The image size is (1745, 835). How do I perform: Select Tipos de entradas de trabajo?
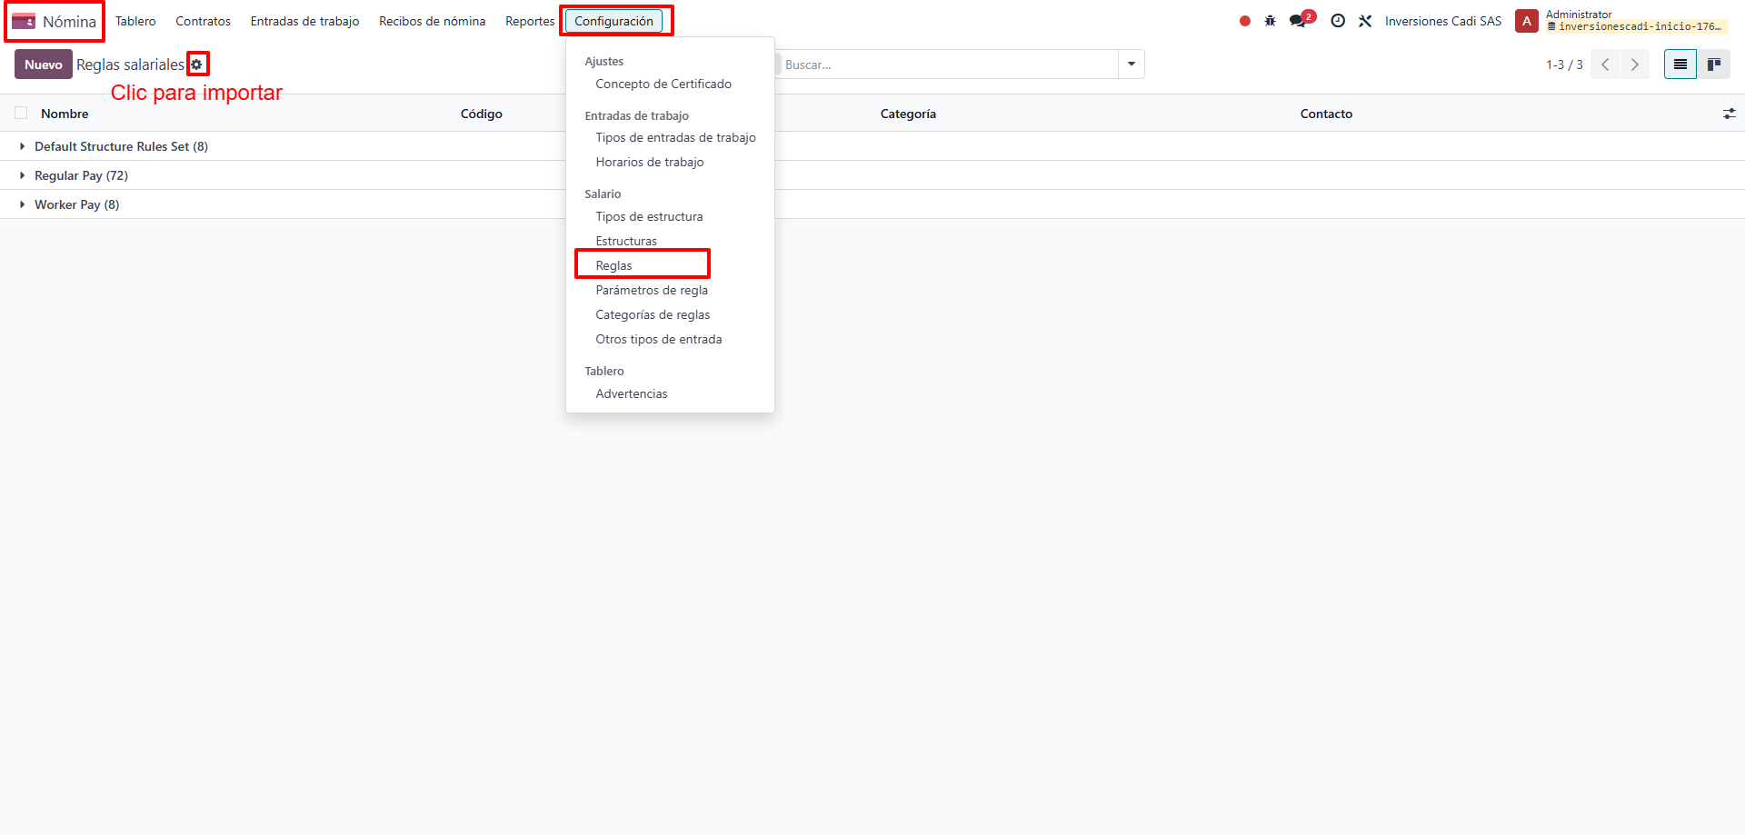(675, 137)
